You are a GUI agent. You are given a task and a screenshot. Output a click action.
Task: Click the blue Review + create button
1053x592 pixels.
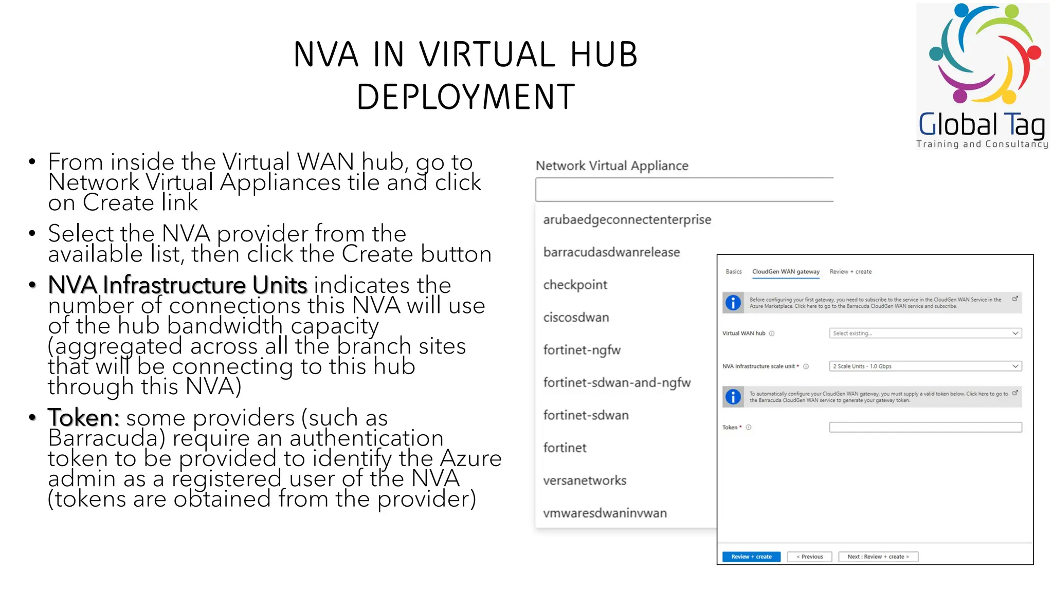coord(751,557)
